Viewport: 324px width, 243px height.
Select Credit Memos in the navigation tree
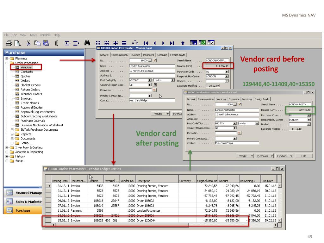[30, 103]
